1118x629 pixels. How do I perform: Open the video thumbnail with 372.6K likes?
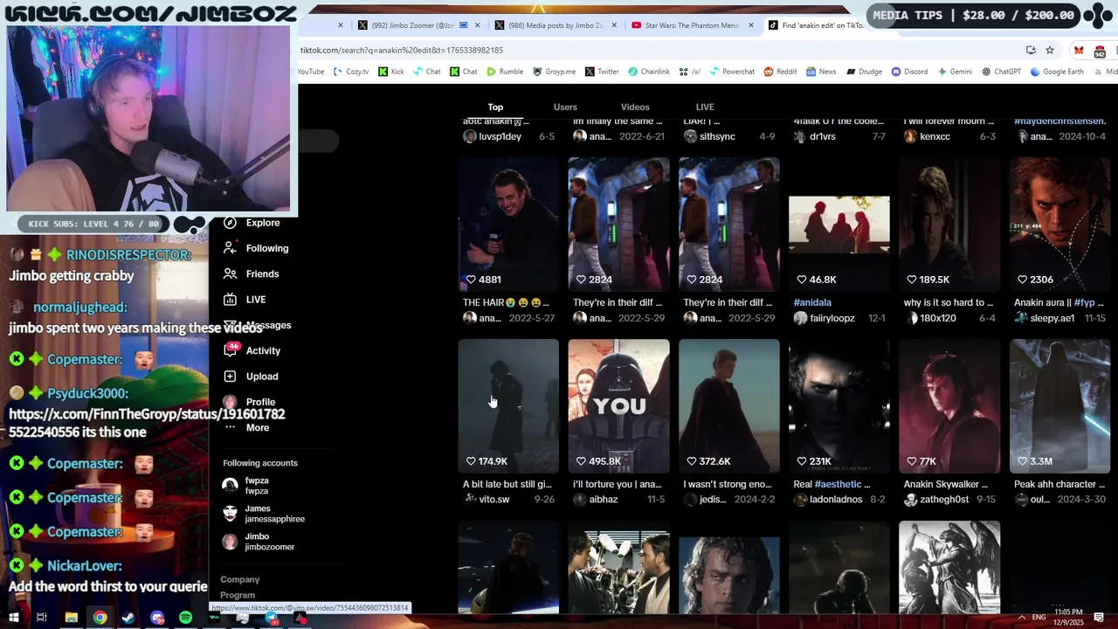coord(728,405)
